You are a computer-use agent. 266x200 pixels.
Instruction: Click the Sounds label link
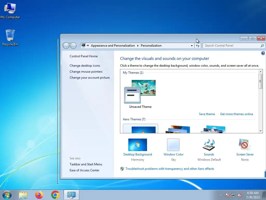(x=209, y=154)
